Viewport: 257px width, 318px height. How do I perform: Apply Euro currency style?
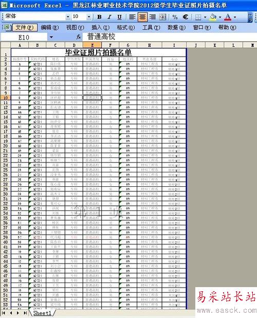click(x=186, y=17)
